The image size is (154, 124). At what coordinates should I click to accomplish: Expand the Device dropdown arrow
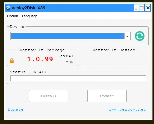[127, 36]
